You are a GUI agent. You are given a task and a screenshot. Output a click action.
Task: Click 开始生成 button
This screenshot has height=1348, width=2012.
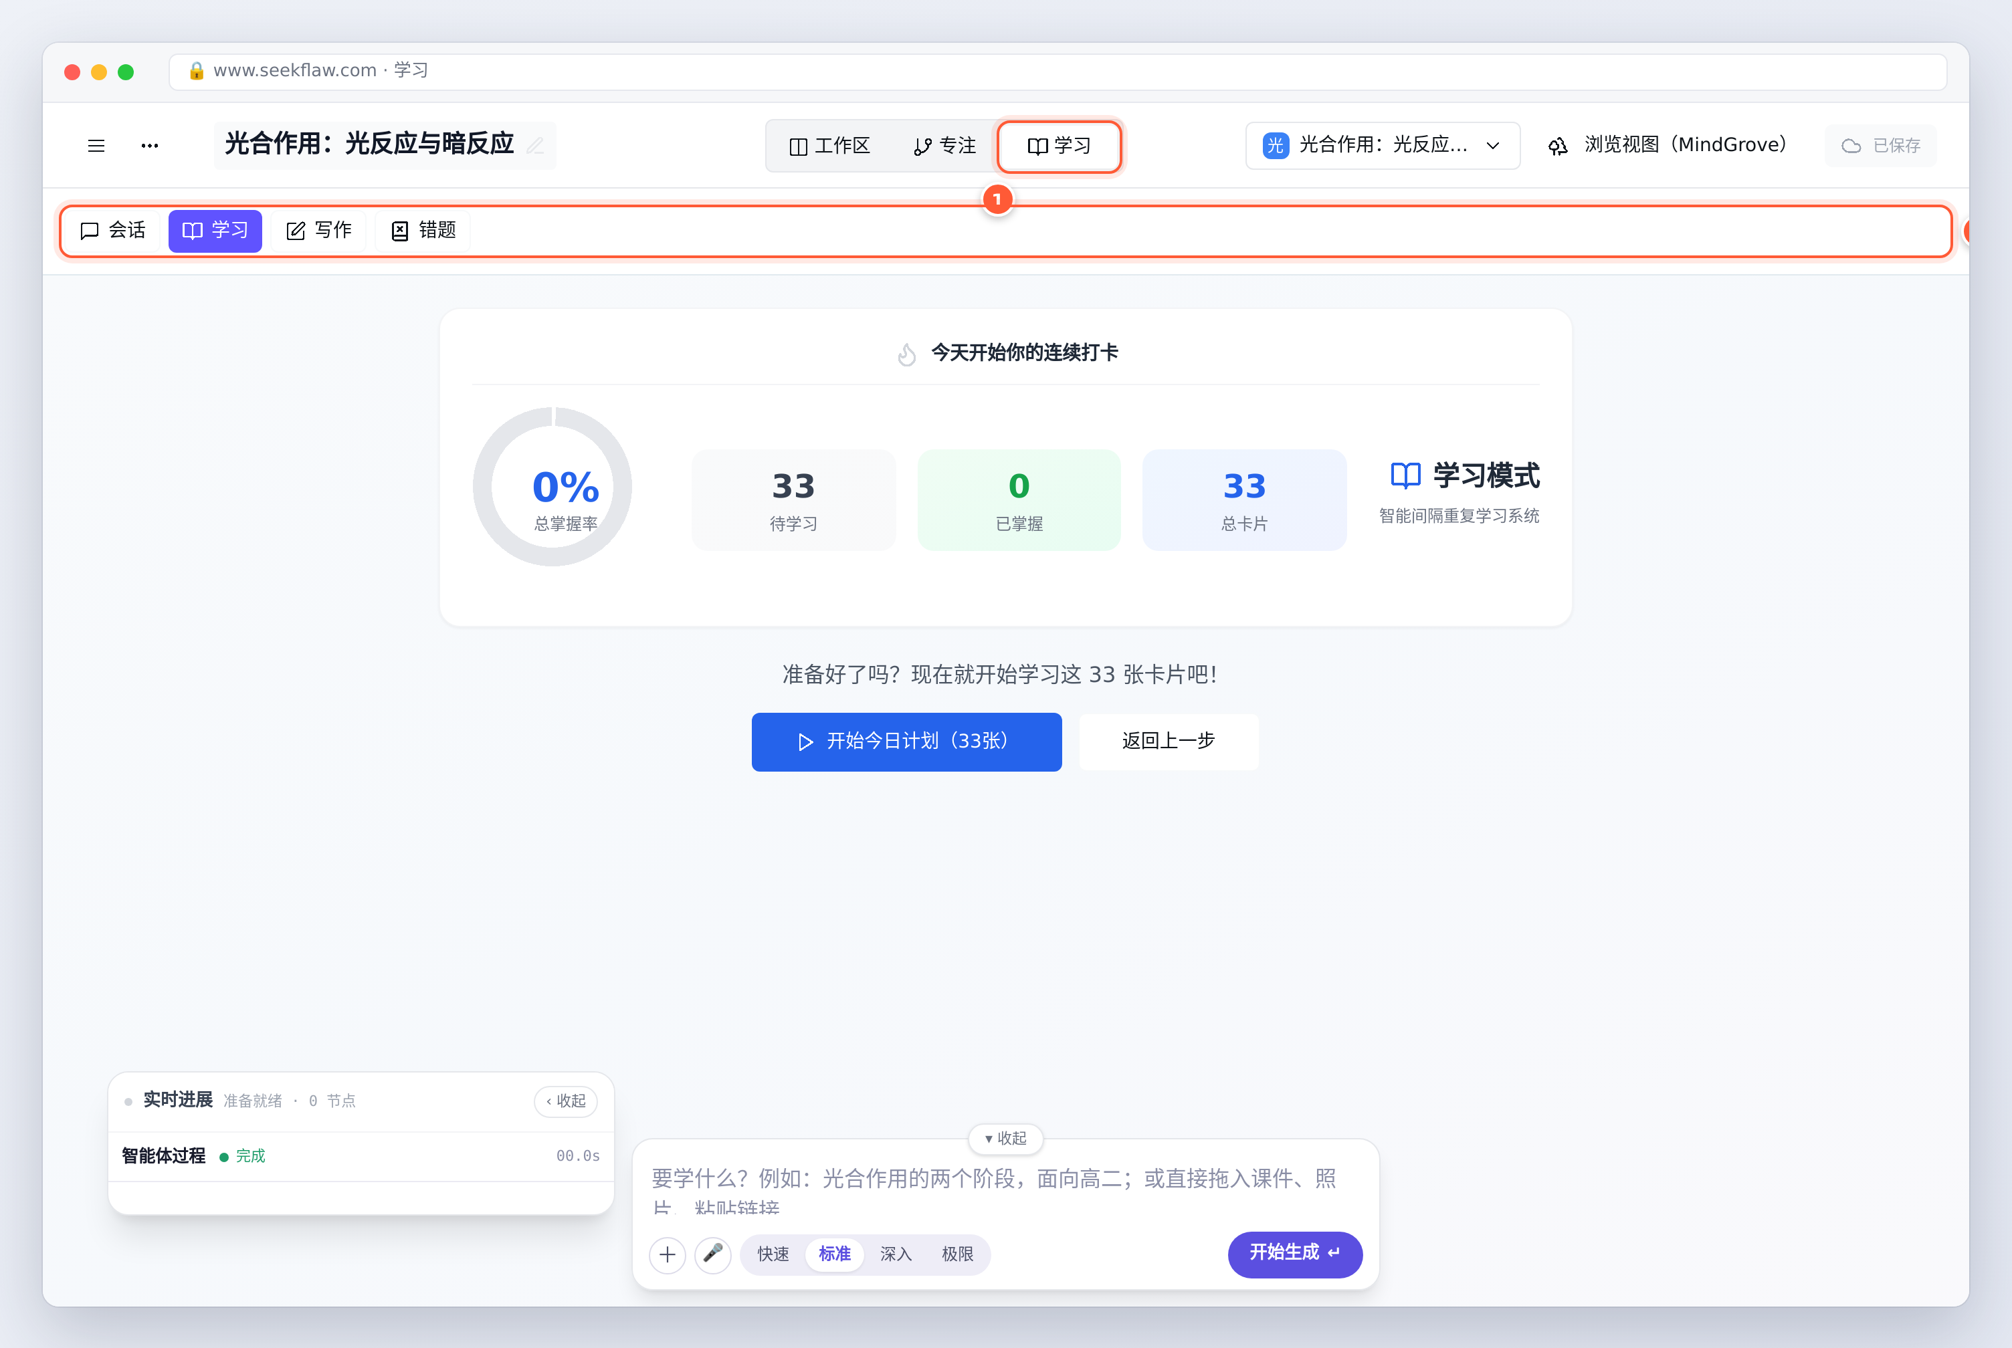point(1295,1254)
